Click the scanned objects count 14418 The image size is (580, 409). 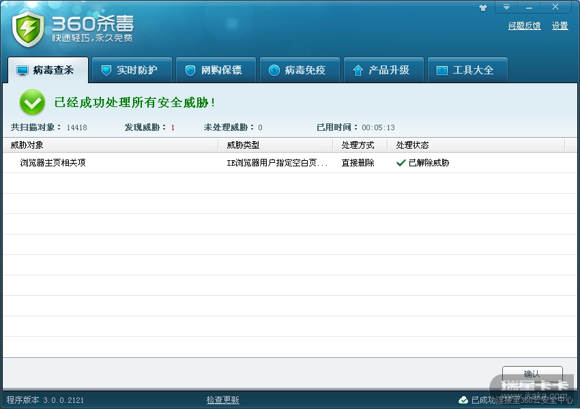(x=76, y=127)
